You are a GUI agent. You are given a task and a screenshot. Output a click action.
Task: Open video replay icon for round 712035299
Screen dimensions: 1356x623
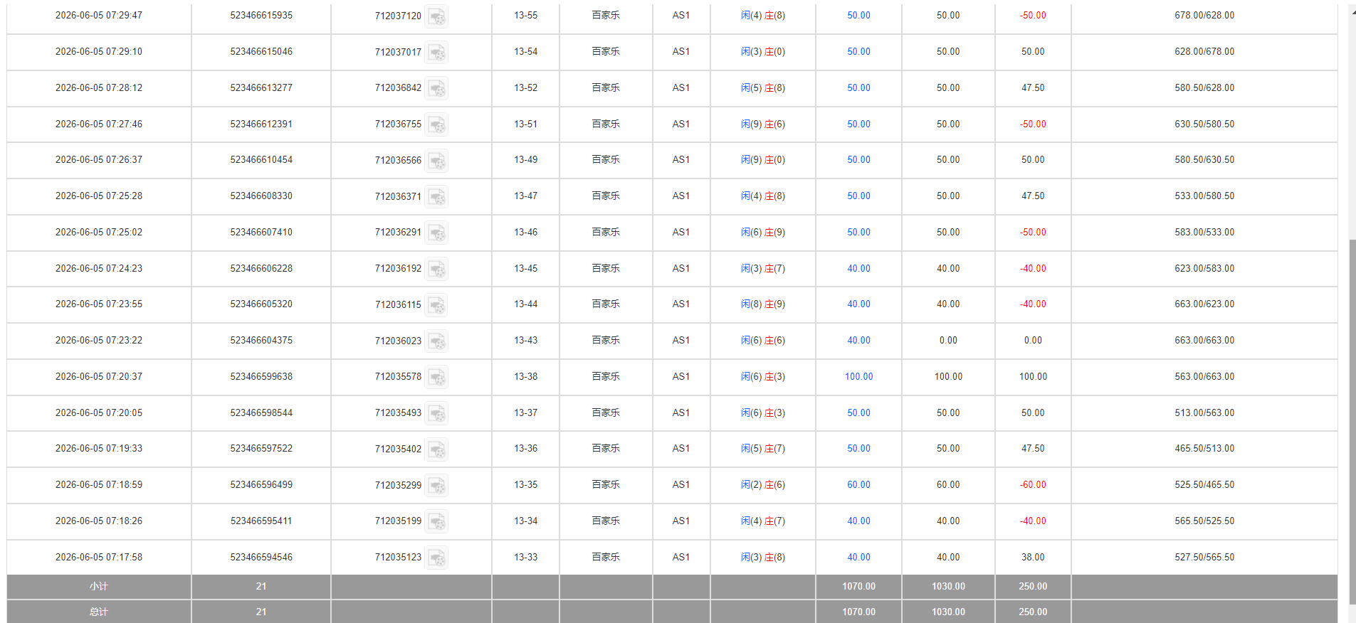(x=436, y=486)
